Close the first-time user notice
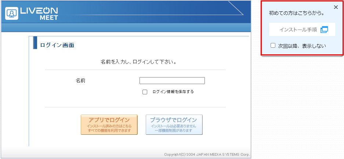 click(x=336, y=7)
